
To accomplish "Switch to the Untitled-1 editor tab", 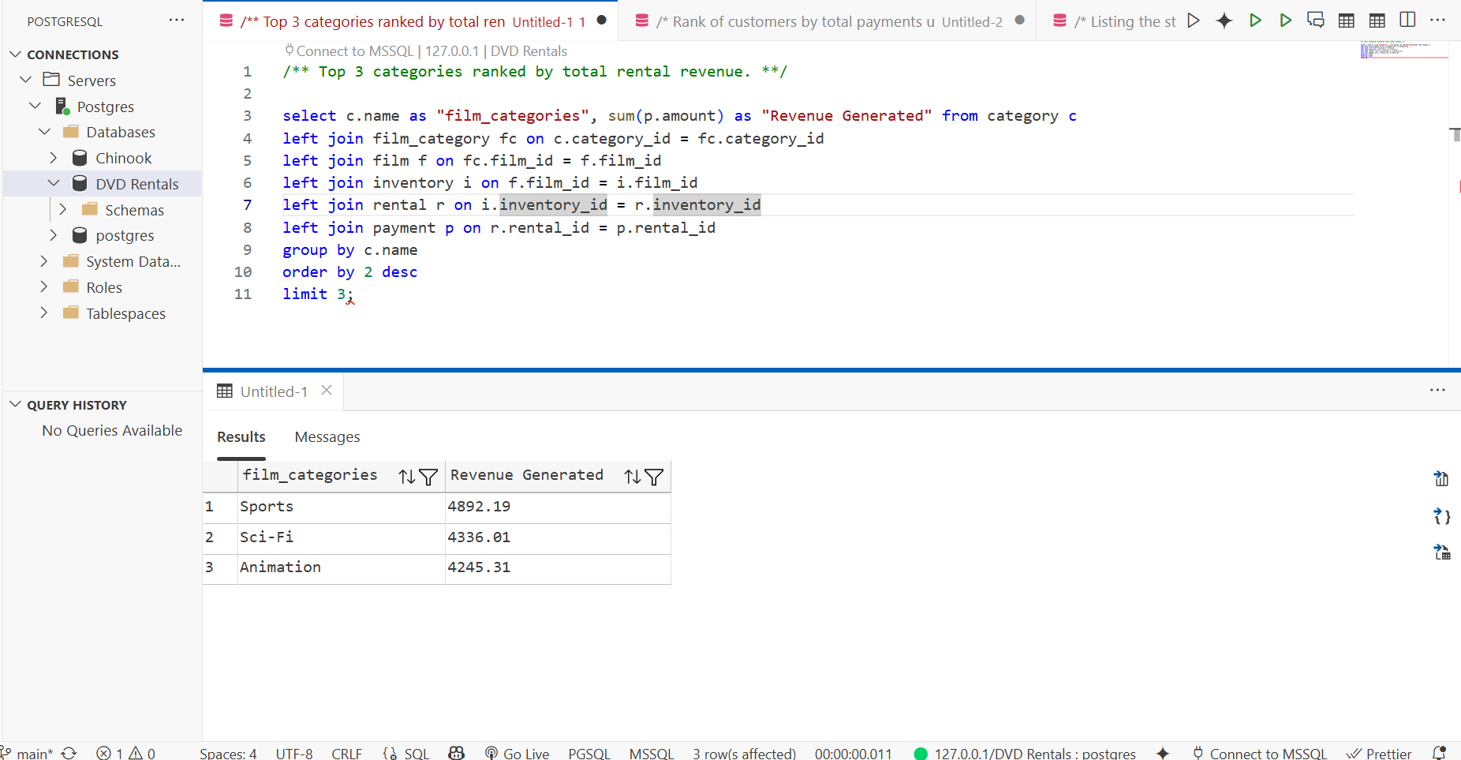I will point(410,21).
